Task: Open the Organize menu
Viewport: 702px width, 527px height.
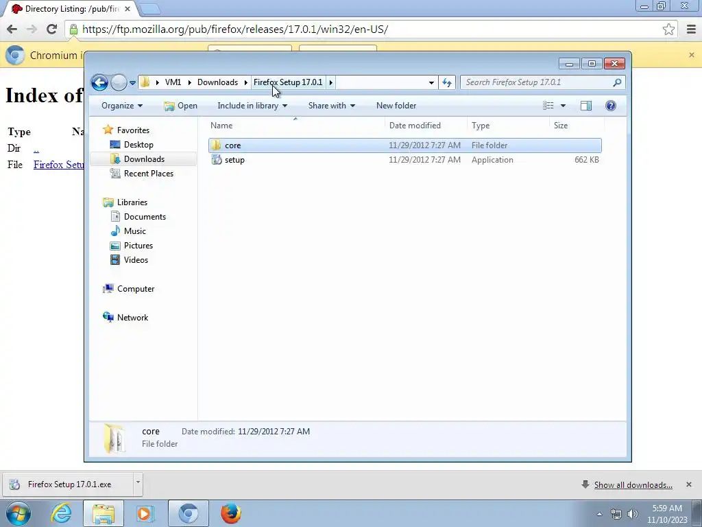Action: (x=122, y=106)
